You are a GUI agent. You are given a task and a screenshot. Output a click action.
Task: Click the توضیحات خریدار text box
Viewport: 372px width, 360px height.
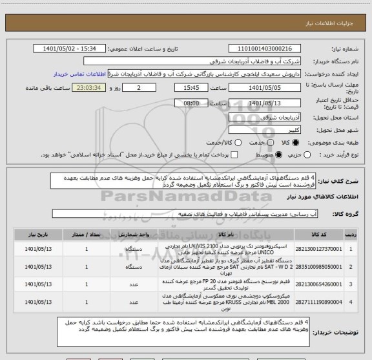(x=183, y=332)
